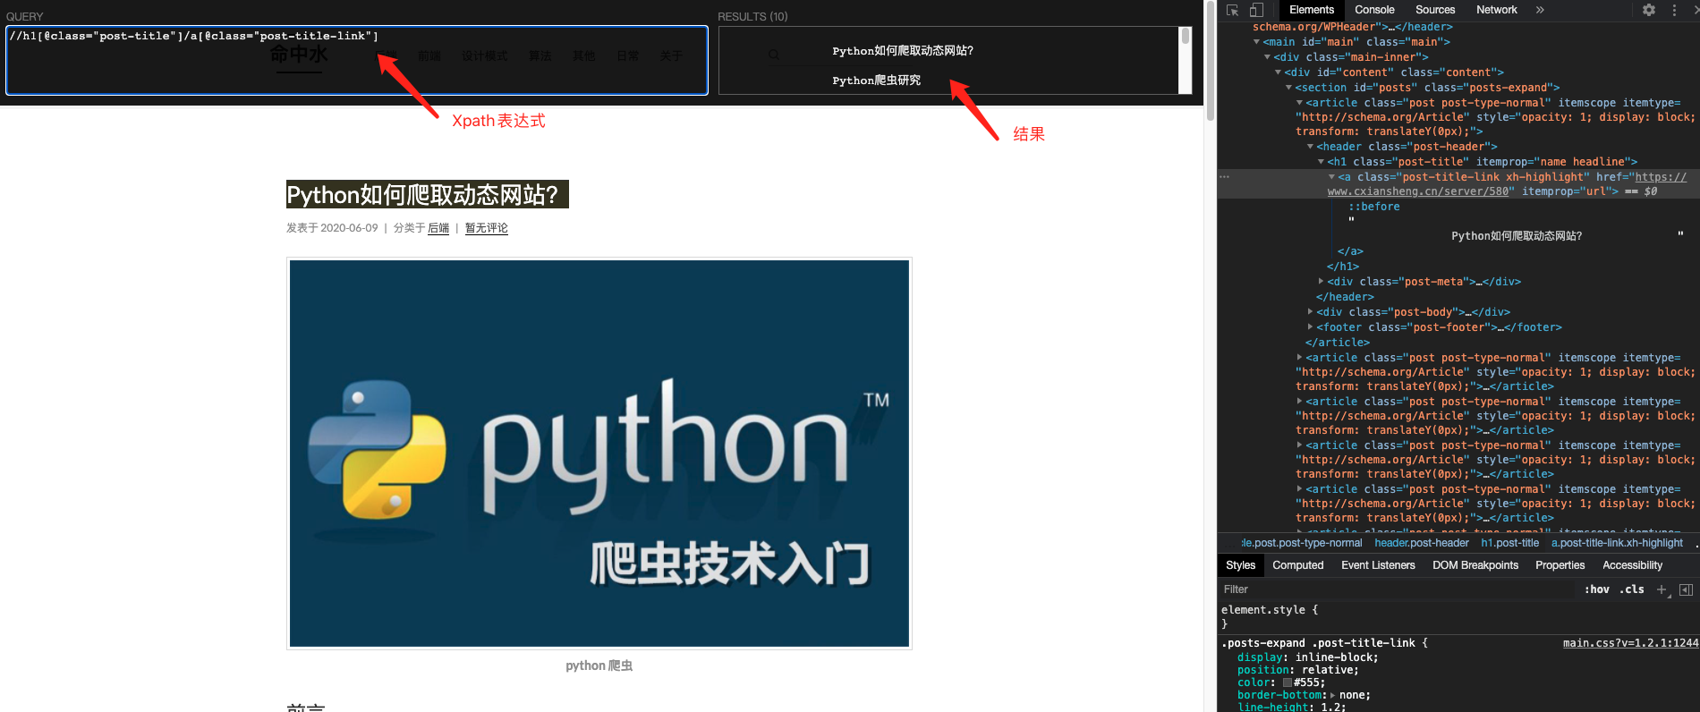The width and height of the screenshot is (1700, 712).
Task: Click the post date '发表于 2020-06-09'
Action: point(332,228)
